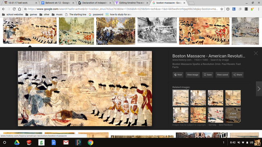The height and width of the screenshot is (147, 262).
Task: Open Boston Massacre - American Revolution title link
Action: point(209,56)
